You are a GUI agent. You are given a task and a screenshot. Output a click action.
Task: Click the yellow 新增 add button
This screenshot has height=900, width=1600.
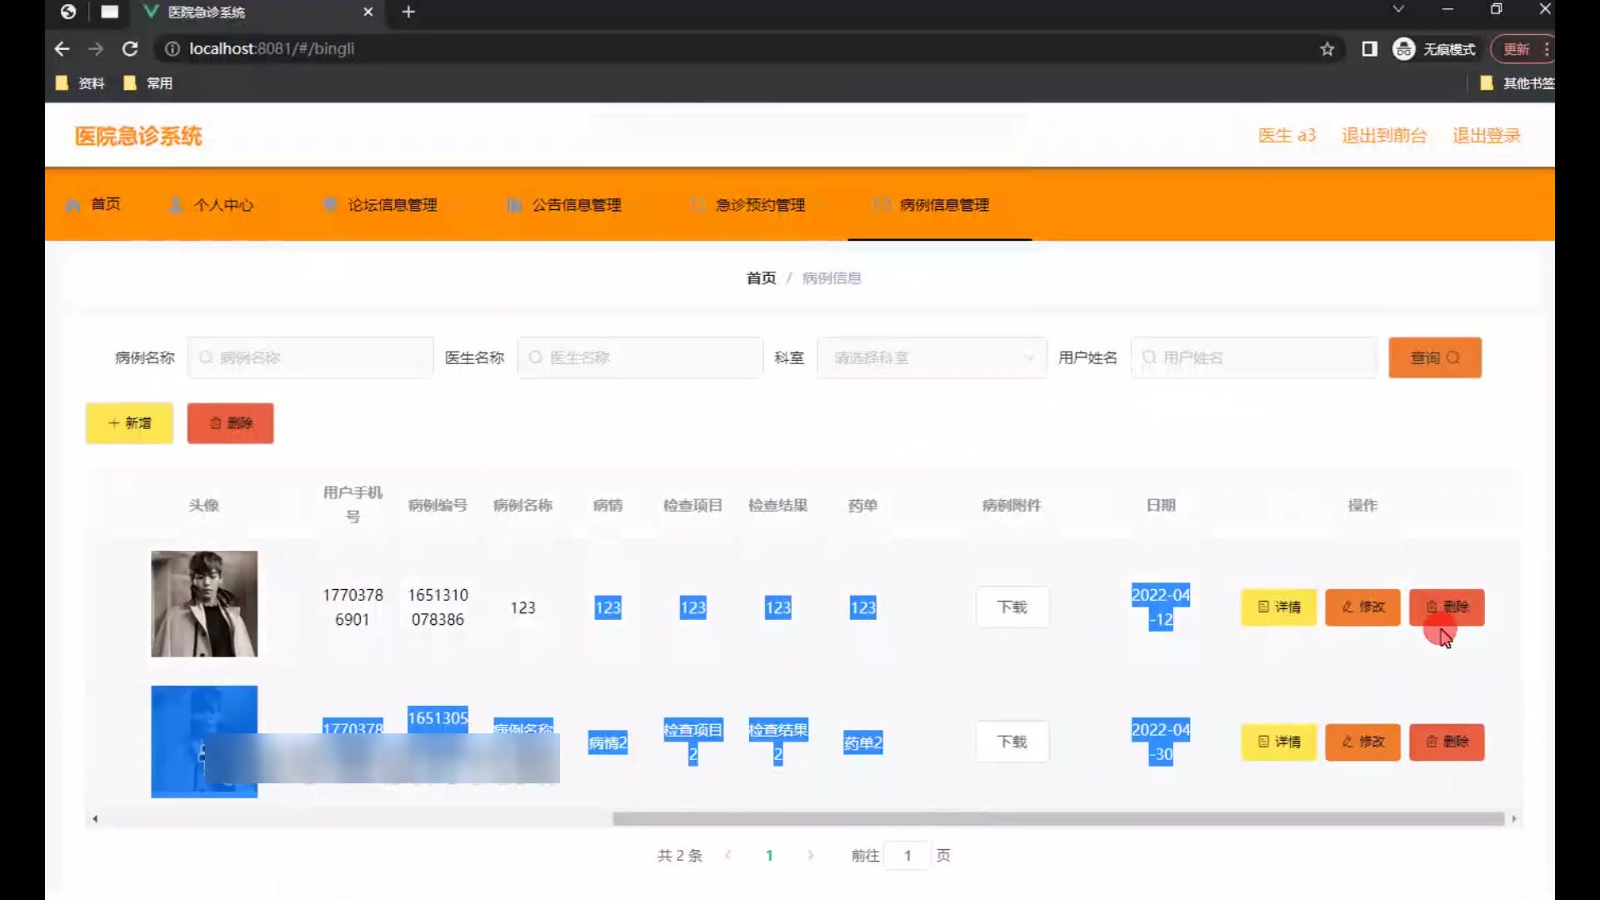(x=129, y=423)
